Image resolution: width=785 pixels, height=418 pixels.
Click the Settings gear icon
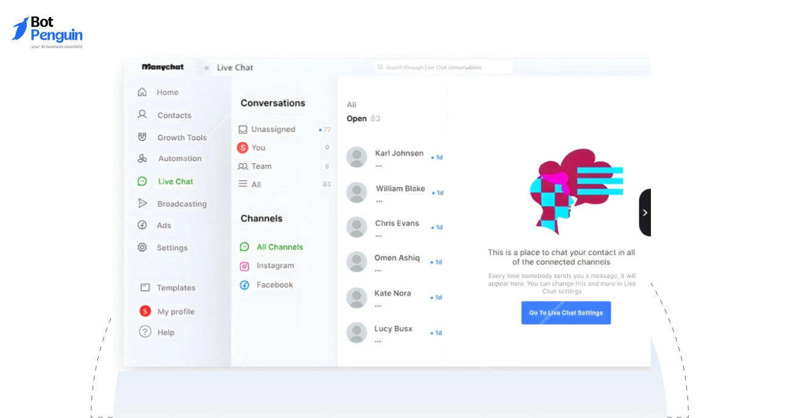click(142, 247)
